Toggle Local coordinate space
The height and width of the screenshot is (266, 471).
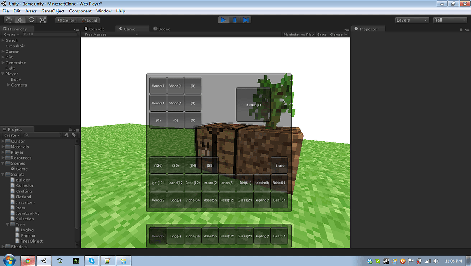point(90,20)
